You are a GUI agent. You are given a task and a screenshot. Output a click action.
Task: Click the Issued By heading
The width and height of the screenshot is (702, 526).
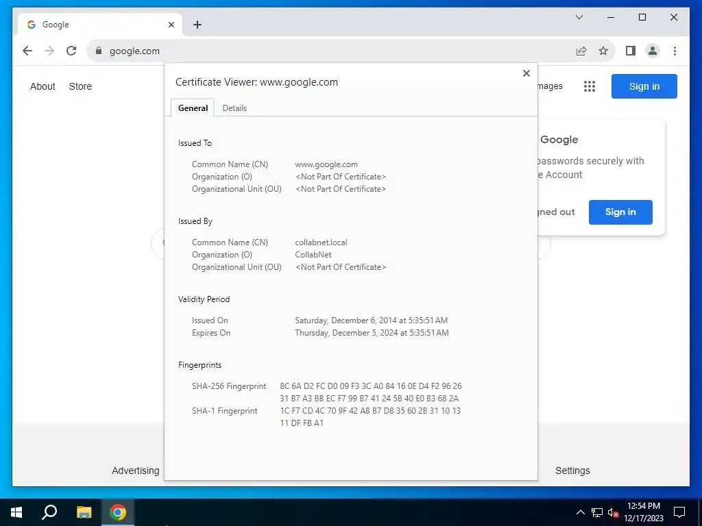coord(195,221)
